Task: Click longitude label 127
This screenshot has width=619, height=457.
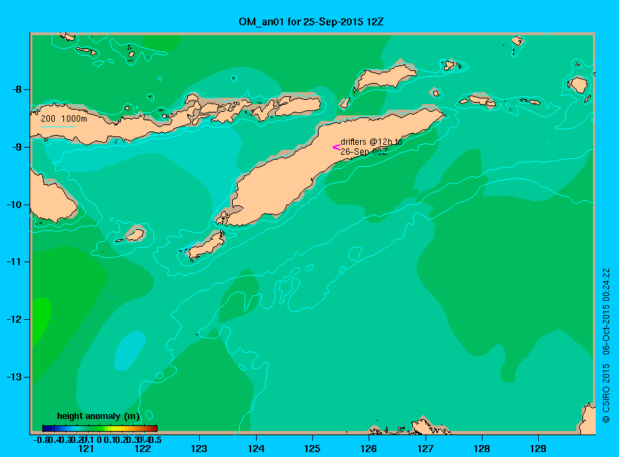Action: pyautogui.click(x=425, y=449)
